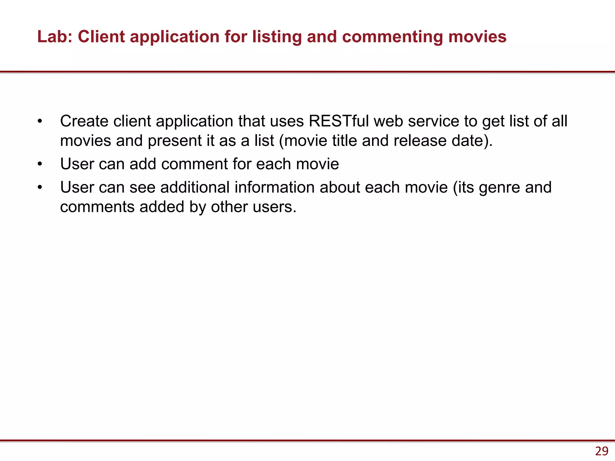Click the slide title about commenting movies
Image resolution: width=615 pixels, height=461 pixels.
[272, 37]
